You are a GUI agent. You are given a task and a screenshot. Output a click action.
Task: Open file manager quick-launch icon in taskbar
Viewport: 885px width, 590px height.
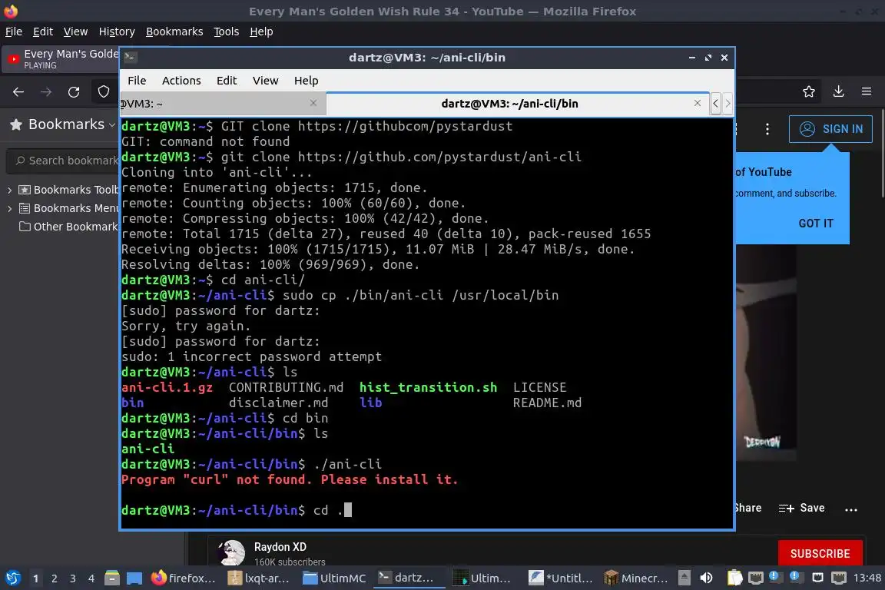point(111,578)
